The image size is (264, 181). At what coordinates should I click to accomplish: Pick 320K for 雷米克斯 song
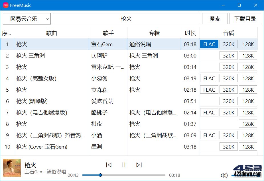point(228,67)
